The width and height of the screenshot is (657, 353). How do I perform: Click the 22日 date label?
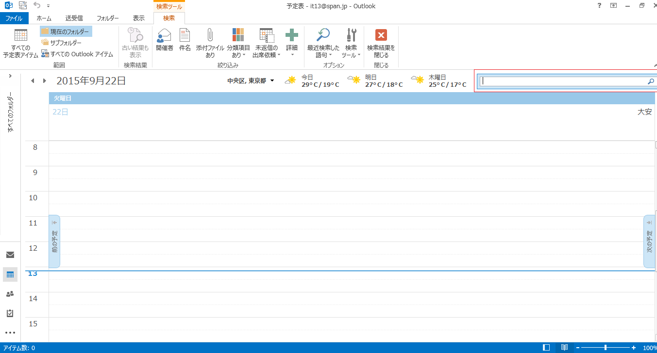tap(61, 112)
